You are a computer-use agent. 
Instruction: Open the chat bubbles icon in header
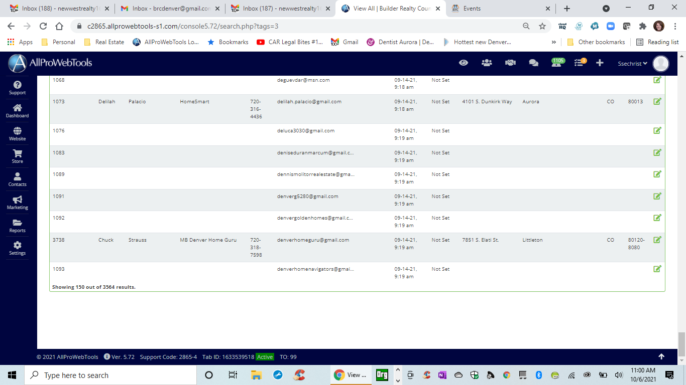coord(534,63)
